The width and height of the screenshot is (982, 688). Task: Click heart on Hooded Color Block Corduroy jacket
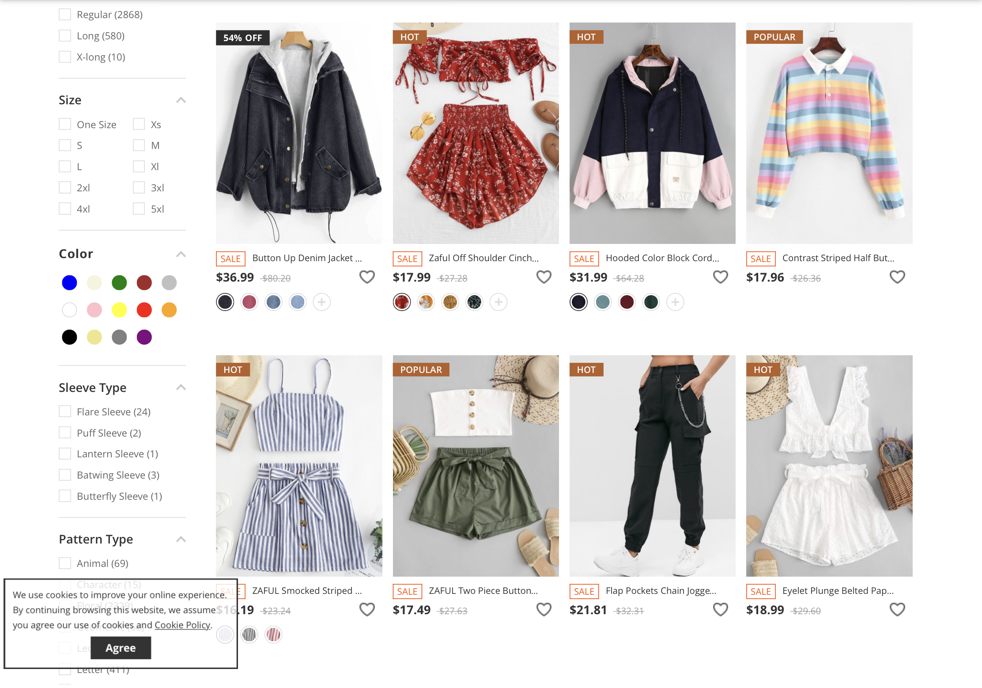[720, 277]
